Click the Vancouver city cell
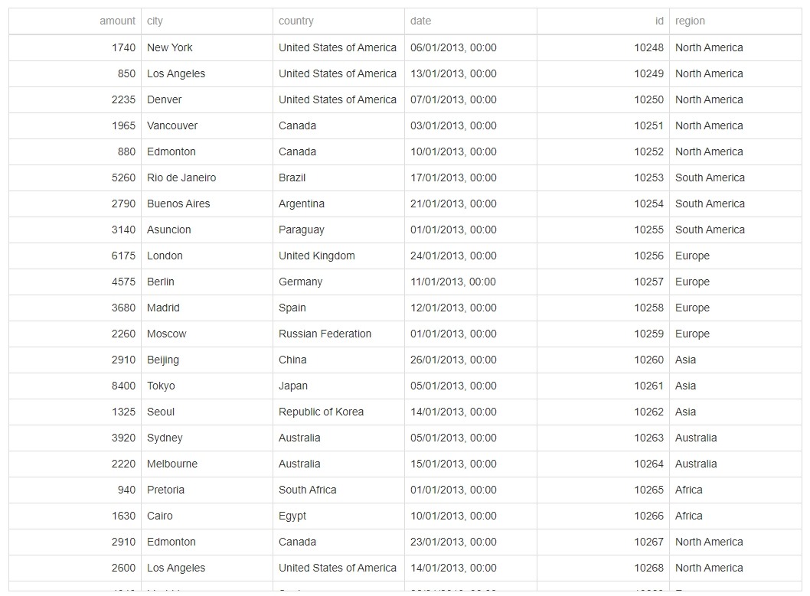The height and width of the screenshot is (596, 810). 172,125
